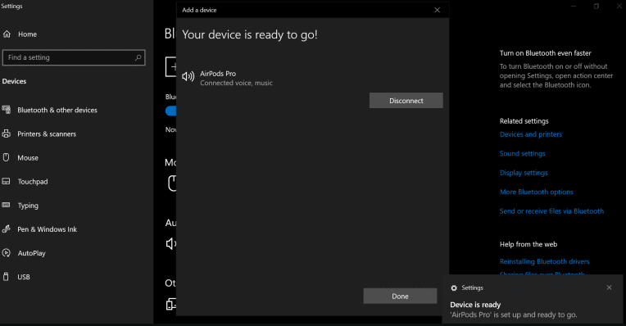Open Devices and printers link
Screen dimensions: 626x326
point(531,134)
